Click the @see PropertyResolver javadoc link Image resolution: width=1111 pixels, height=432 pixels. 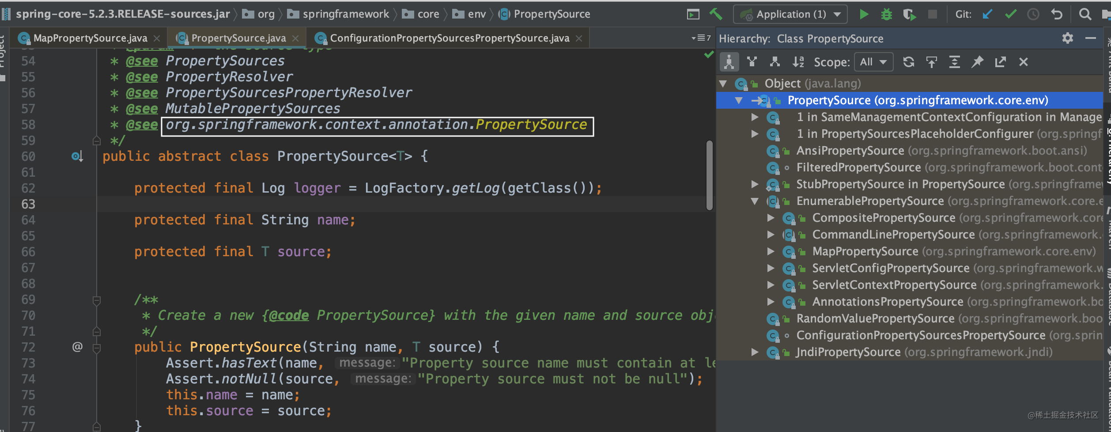pyautogui.click(x=229, y=76)
